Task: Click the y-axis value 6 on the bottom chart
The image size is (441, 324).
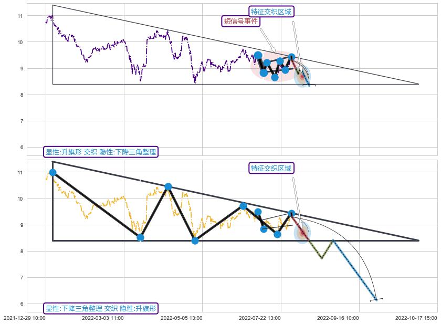Action: (x=20, y=304)
